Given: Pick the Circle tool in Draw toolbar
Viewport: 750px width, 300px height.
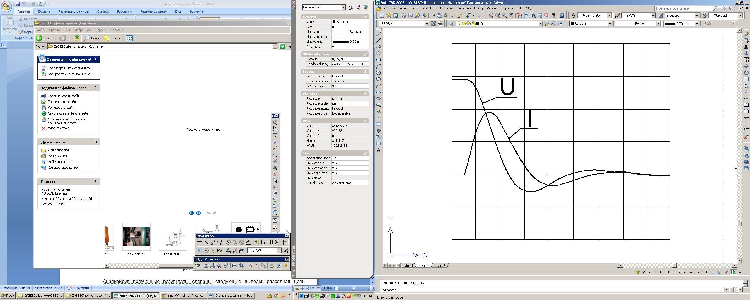Looking at the screenshot, I should point(379,73).
